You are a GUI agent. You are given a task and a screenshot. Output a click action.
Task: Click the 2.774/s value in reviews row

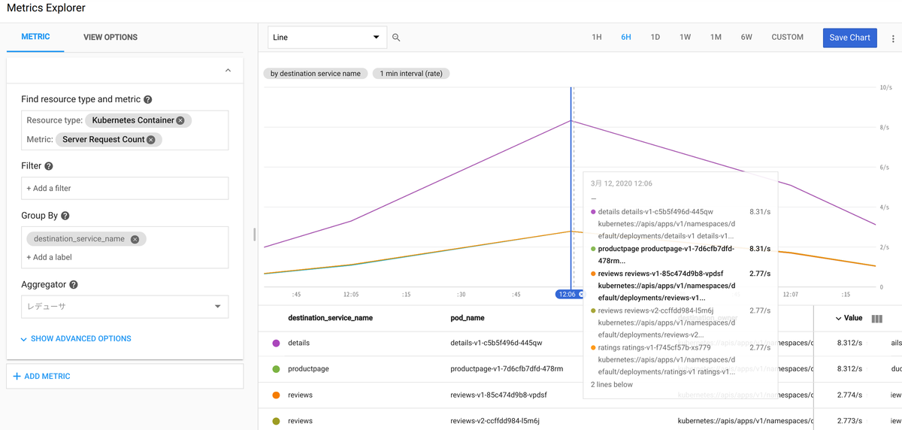pos(849,395)
